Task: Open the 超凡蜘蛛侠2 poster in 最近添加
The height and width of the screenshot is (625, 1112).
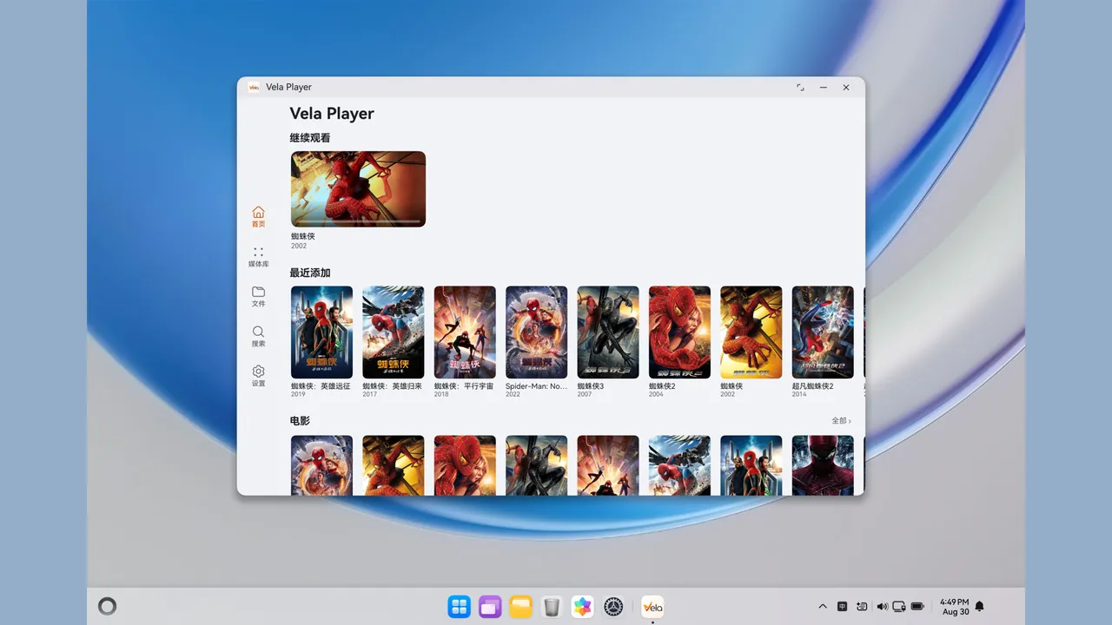Action: pyautogui.click(x=823, y=332)
